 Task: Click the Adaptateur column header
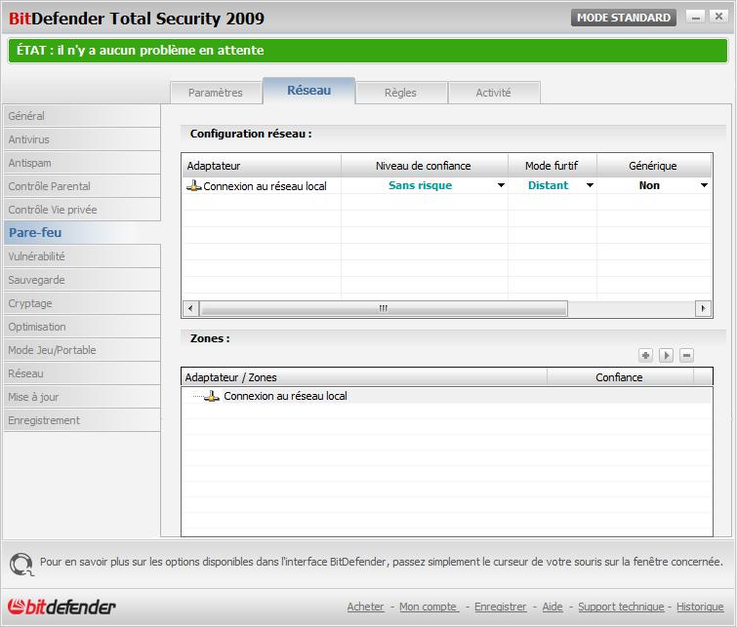(x=262, y=166)
